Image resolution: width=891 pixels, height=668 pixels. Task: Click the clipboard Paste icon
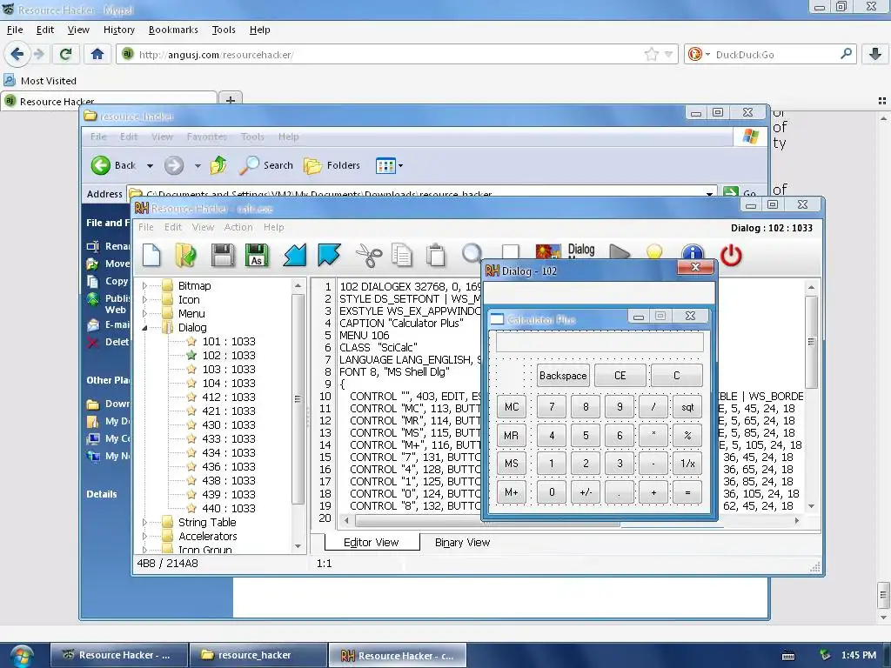point(437,255)
